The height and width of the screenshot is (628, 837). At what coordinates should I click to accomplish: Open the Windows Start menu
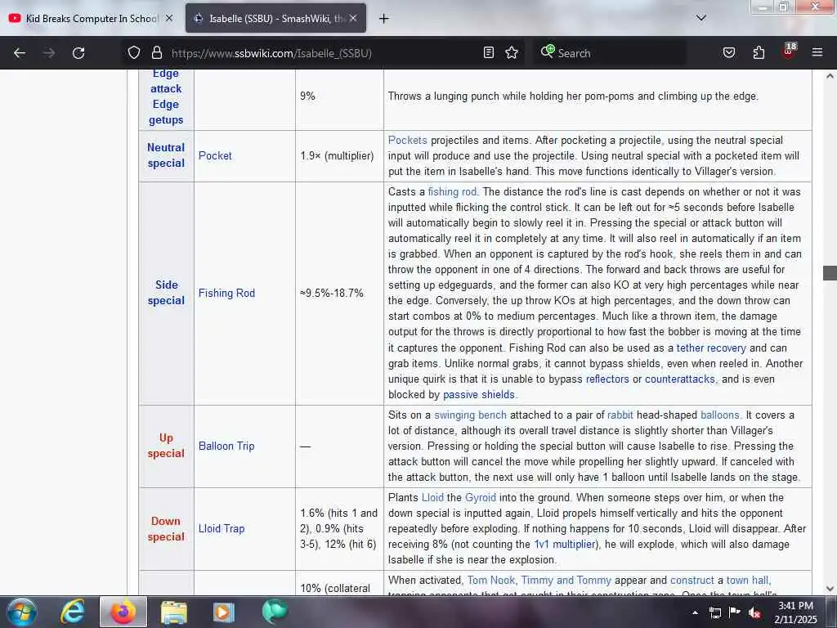coord(22,612)
